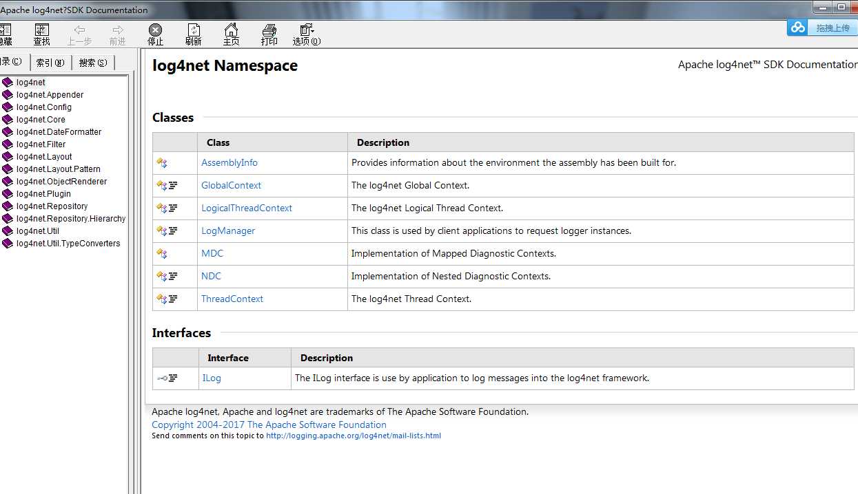Switch to the Search (搜索) tab

tap(93, 63)
